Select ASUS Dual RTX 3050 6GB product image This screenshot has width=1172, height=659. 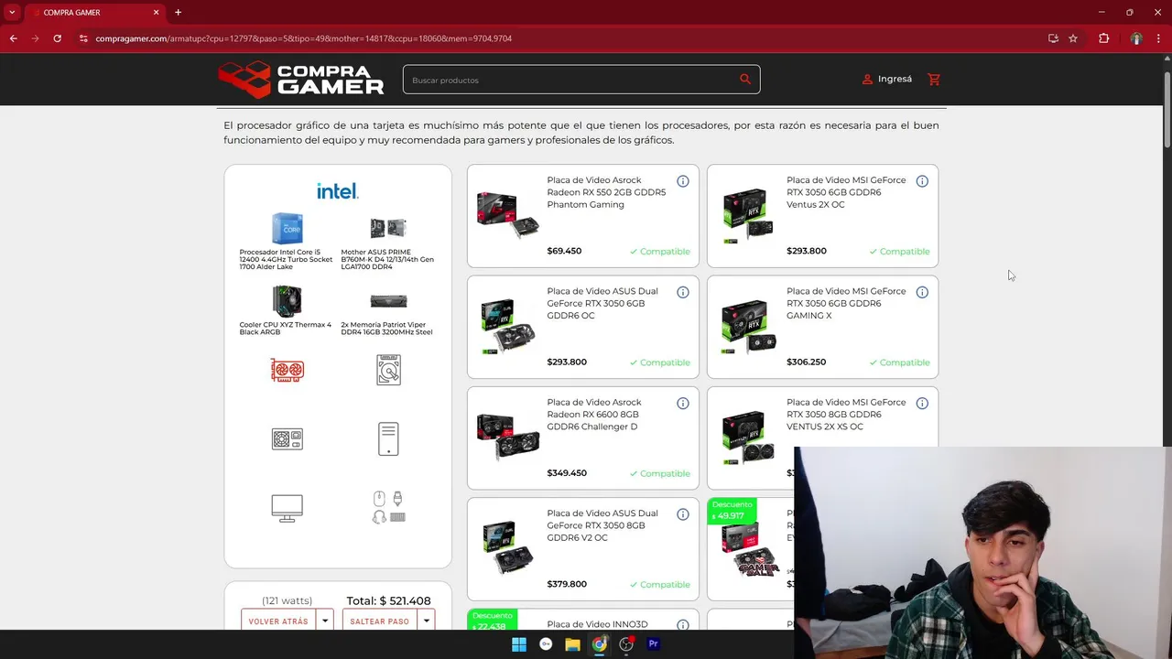pyautogui.click(x=507, y=326)
